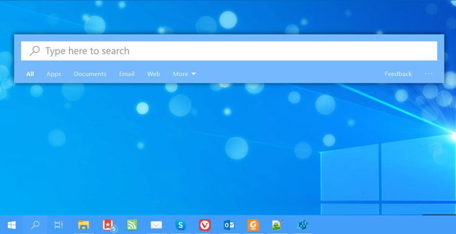Click the Type here to search field
Viewport: 456px width, 234px height.
[229, 51]
